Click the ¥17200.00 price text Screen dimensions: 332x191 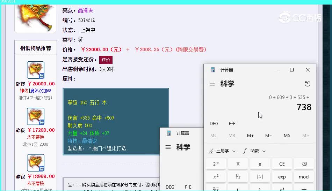point(41,130)
